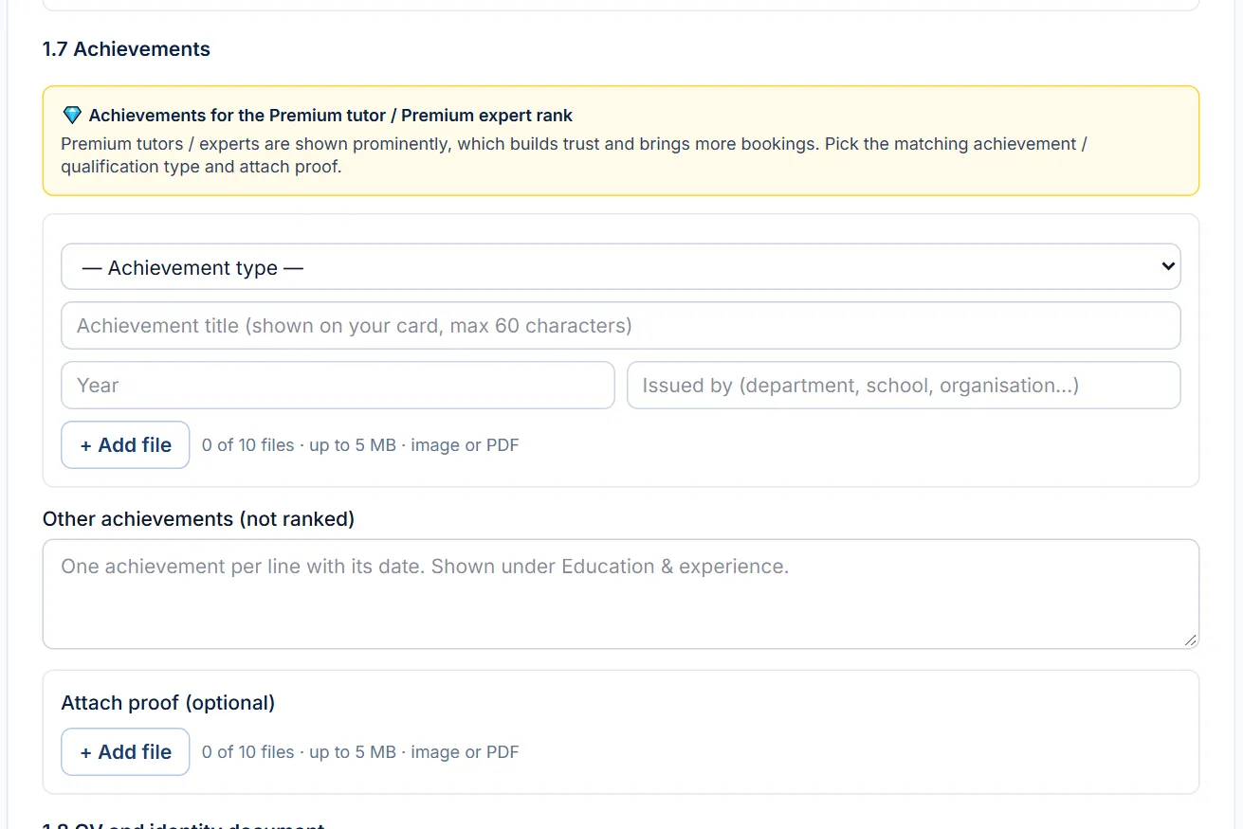Focus the Year input field
Screen dimensions: 1243x829
pyautogui.click(x=338, y=386)
